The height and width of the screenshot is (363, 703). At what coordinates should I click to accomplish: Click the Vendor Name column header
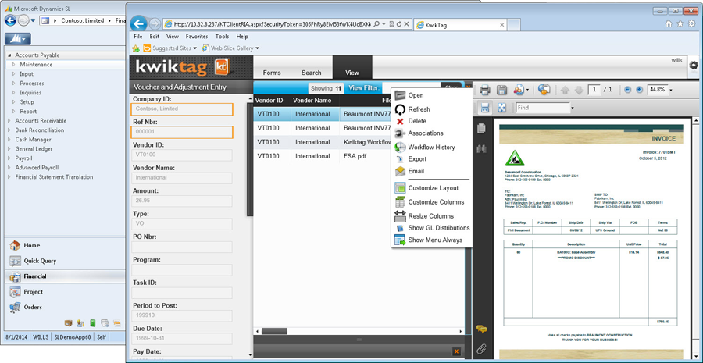coord(312,101)
